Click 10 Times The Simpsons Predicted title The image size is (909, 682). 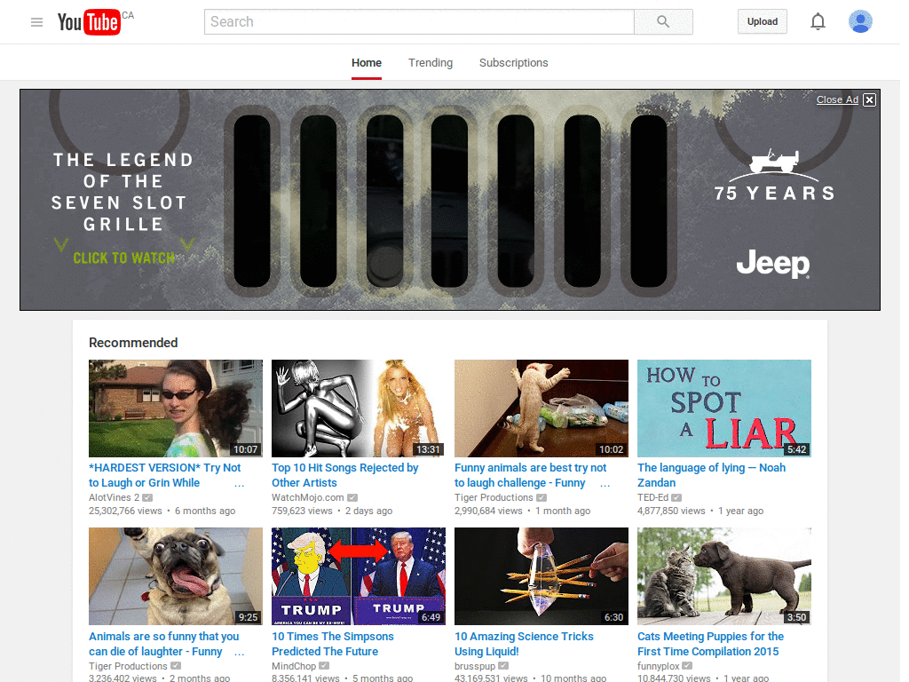point(333,644)
